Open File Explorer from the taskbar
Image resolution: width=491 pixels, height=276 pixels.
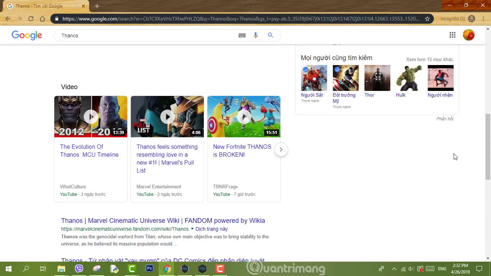tap(61, 269)
